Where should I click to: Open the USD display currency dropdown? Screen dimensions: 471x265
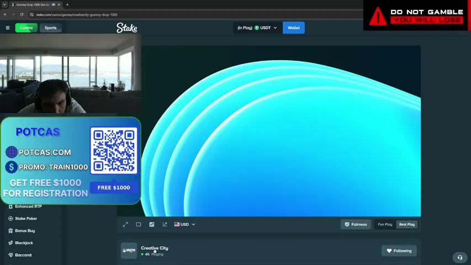[x=184, y=225]
